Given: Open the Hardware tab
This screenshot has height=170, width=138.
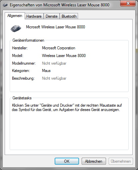Looking at the screenshot, I should [x=34, y=16].
